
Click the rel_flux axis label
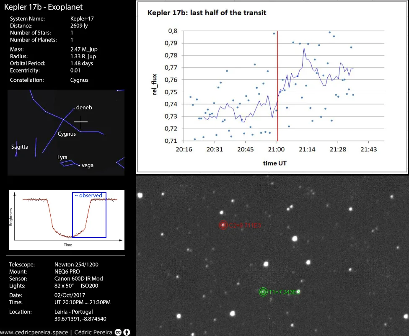click(x=155, y=85)
